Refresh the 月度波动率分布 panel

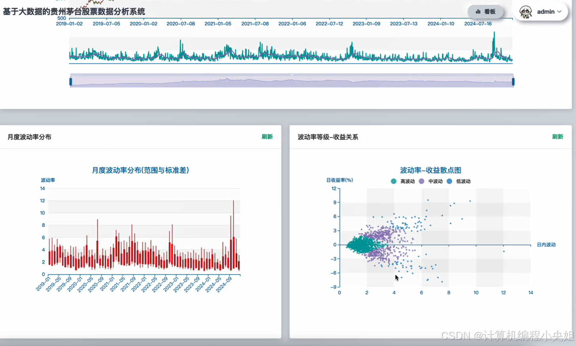(x=267, y=137)
